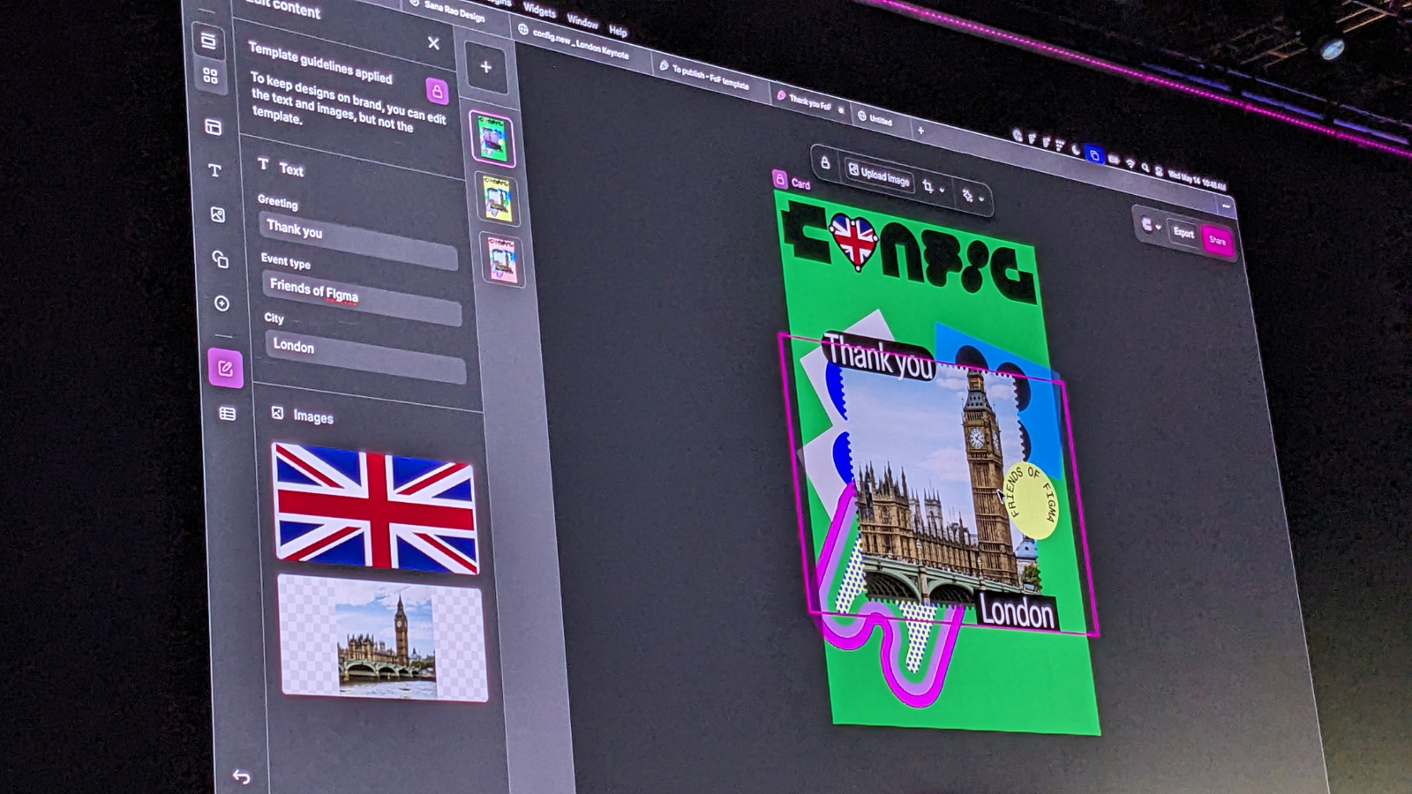Click the circled plus icon in sidebar
The image size is (1412, 794).
point(222,303)
